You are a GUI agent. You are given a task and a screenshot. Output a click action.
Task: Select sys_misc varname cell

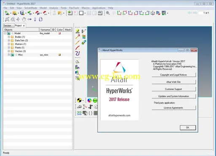tap(44, 55)
